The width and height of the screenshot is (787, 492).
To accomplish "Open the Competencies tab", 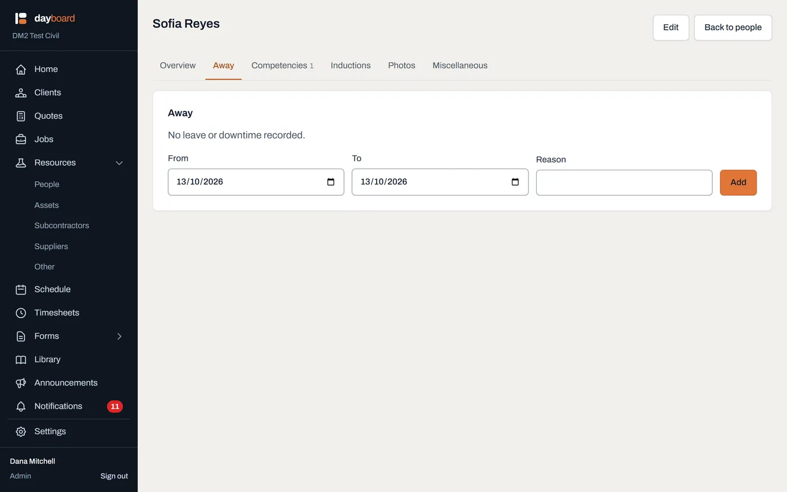I will click(x=282, y=65).
